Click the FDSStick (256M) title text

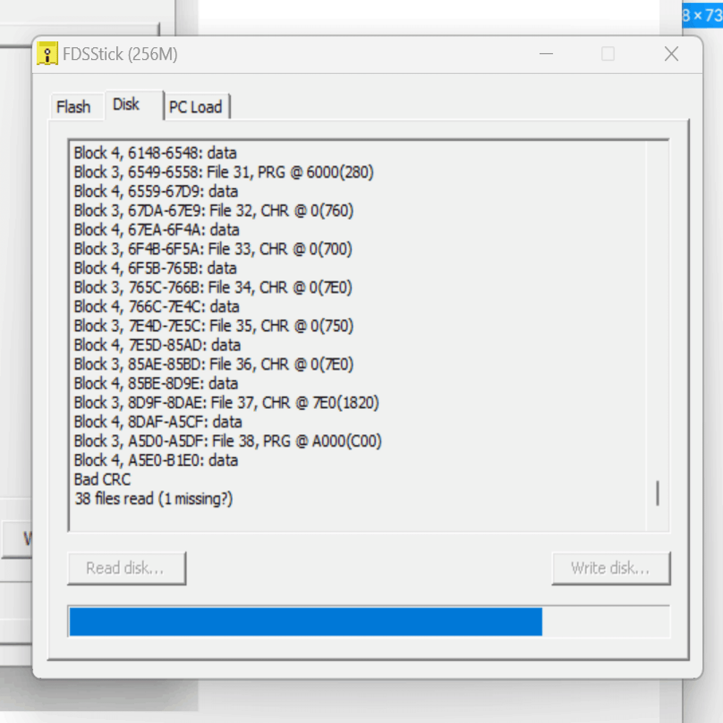pos(120,54)
